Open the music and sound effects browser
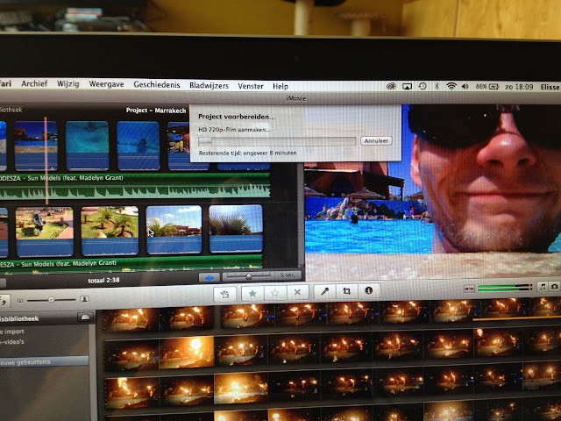The height and width of the screenshot is (421, 561). click(543, 287)
